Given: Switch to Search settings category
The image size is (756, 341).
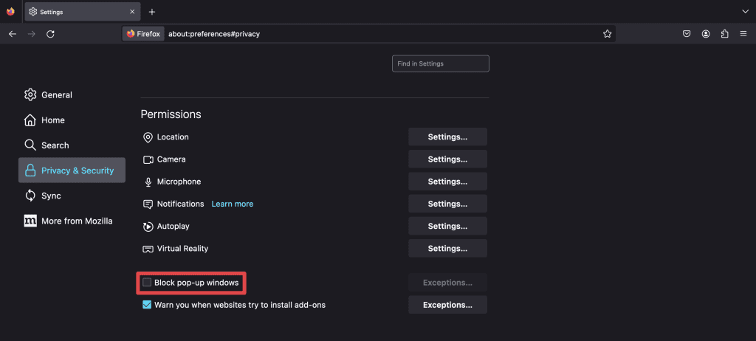Looking at the screenshot, I should [x=55, y=145].
